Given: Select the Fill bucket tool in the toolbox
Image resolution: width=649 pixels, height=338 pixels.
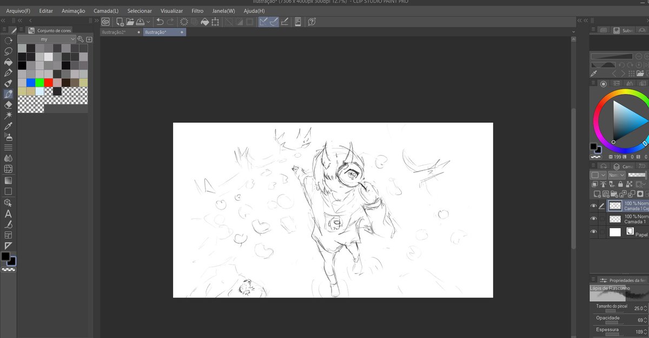Looking at the screenshot, I should coord(8,62).
